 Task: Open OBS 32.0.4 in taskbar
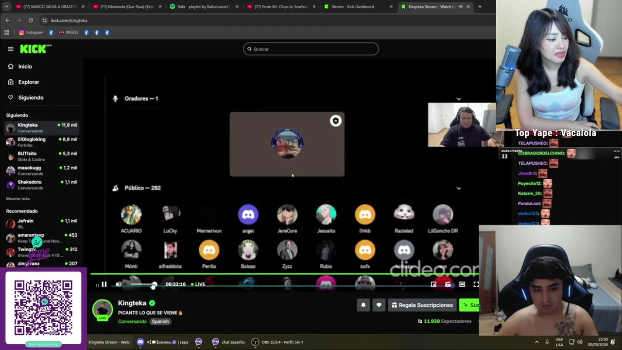point(277,342)
